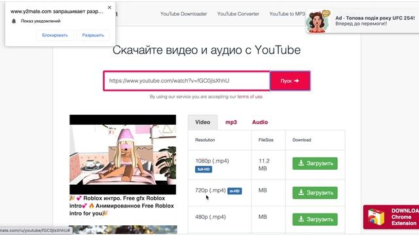This screenshot has width=419, height=235.
Task: Click the full-HD badge
Action: click(204, 169)
